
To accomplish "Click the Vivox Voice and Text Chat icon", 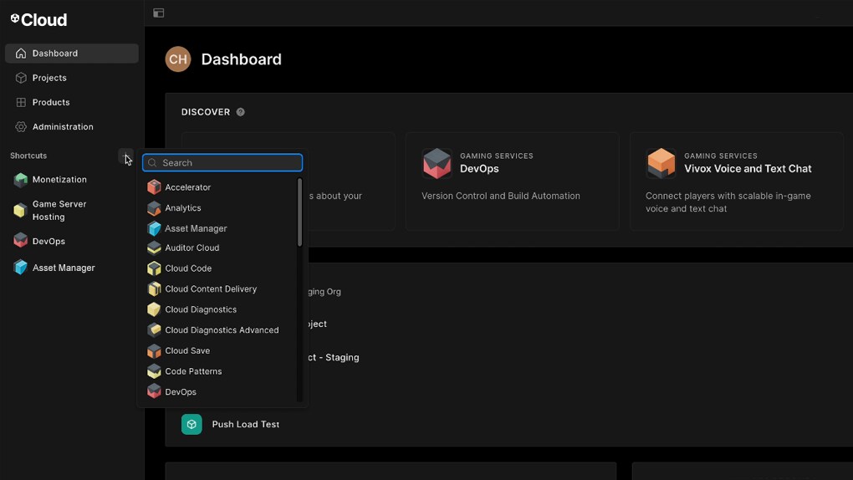I will 661,163.
